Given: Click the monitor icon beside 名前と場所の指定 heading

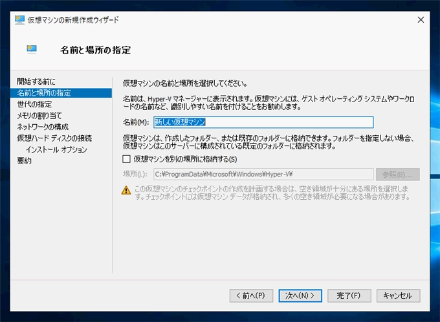Looking at the screenshot, I should tap(32, 48).
